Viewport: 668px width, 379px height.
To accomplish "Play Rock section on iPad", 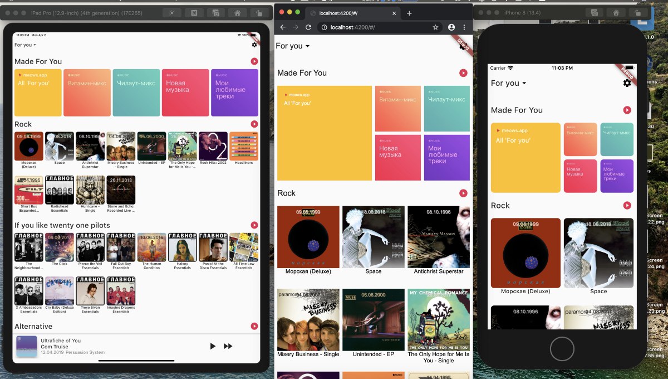I will pyautogui.click(x=254, y=124).
